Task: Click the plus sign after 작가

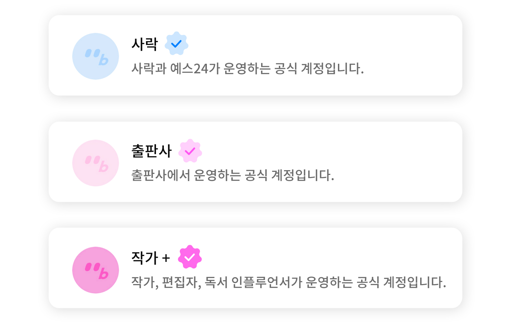Action: [166, 258]
